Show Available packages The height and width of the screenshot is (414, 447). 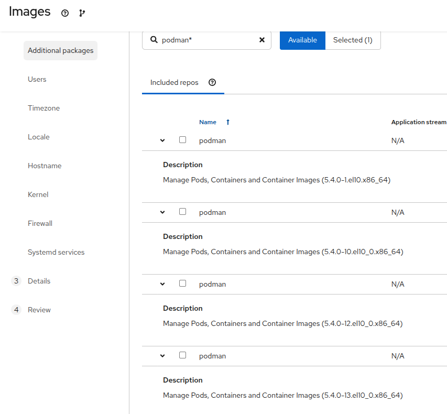point(302,40)
